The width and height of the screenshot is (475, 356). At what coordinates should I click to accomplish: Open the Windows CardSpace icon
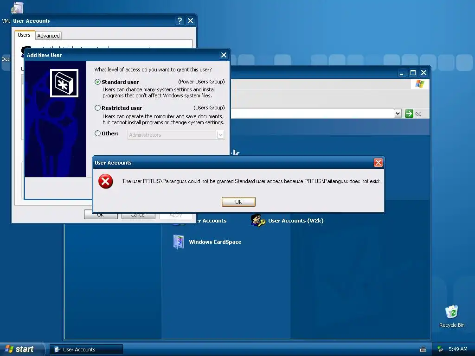[179, 242]
